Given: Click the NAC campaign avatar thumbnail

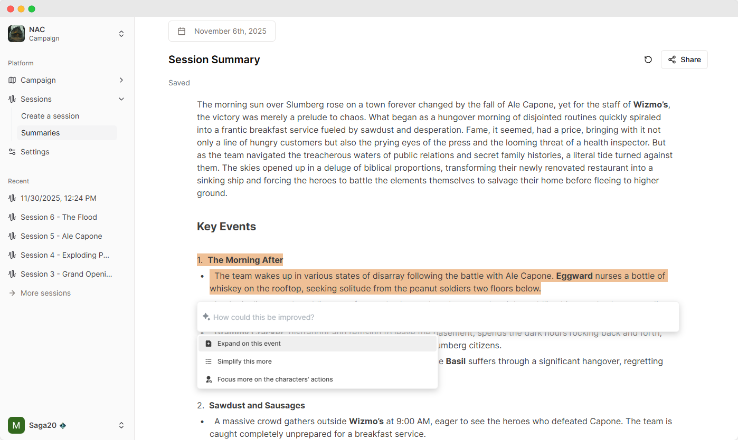Looking at the screenshot, I should (x=16, y=33).
